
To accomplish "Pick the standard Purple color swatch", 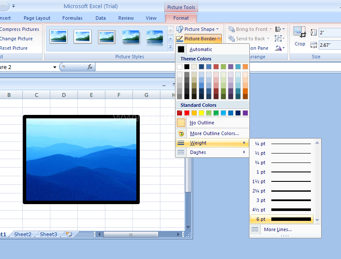I will [245, 113].
